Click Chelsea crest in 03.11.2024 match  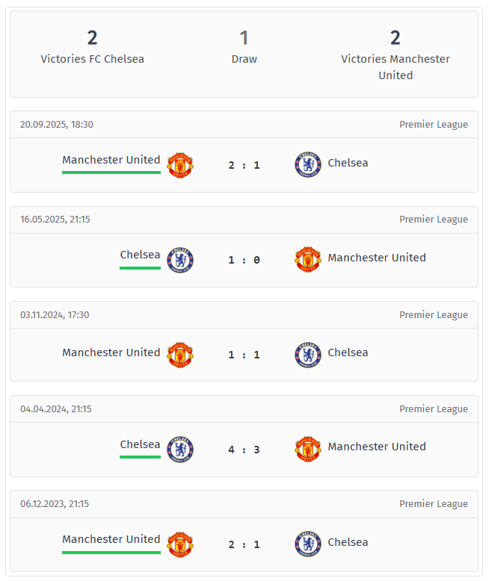[x=308, y=355]
